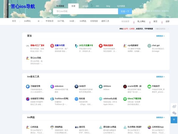Click the chat gpt icon

coord(149,46)
